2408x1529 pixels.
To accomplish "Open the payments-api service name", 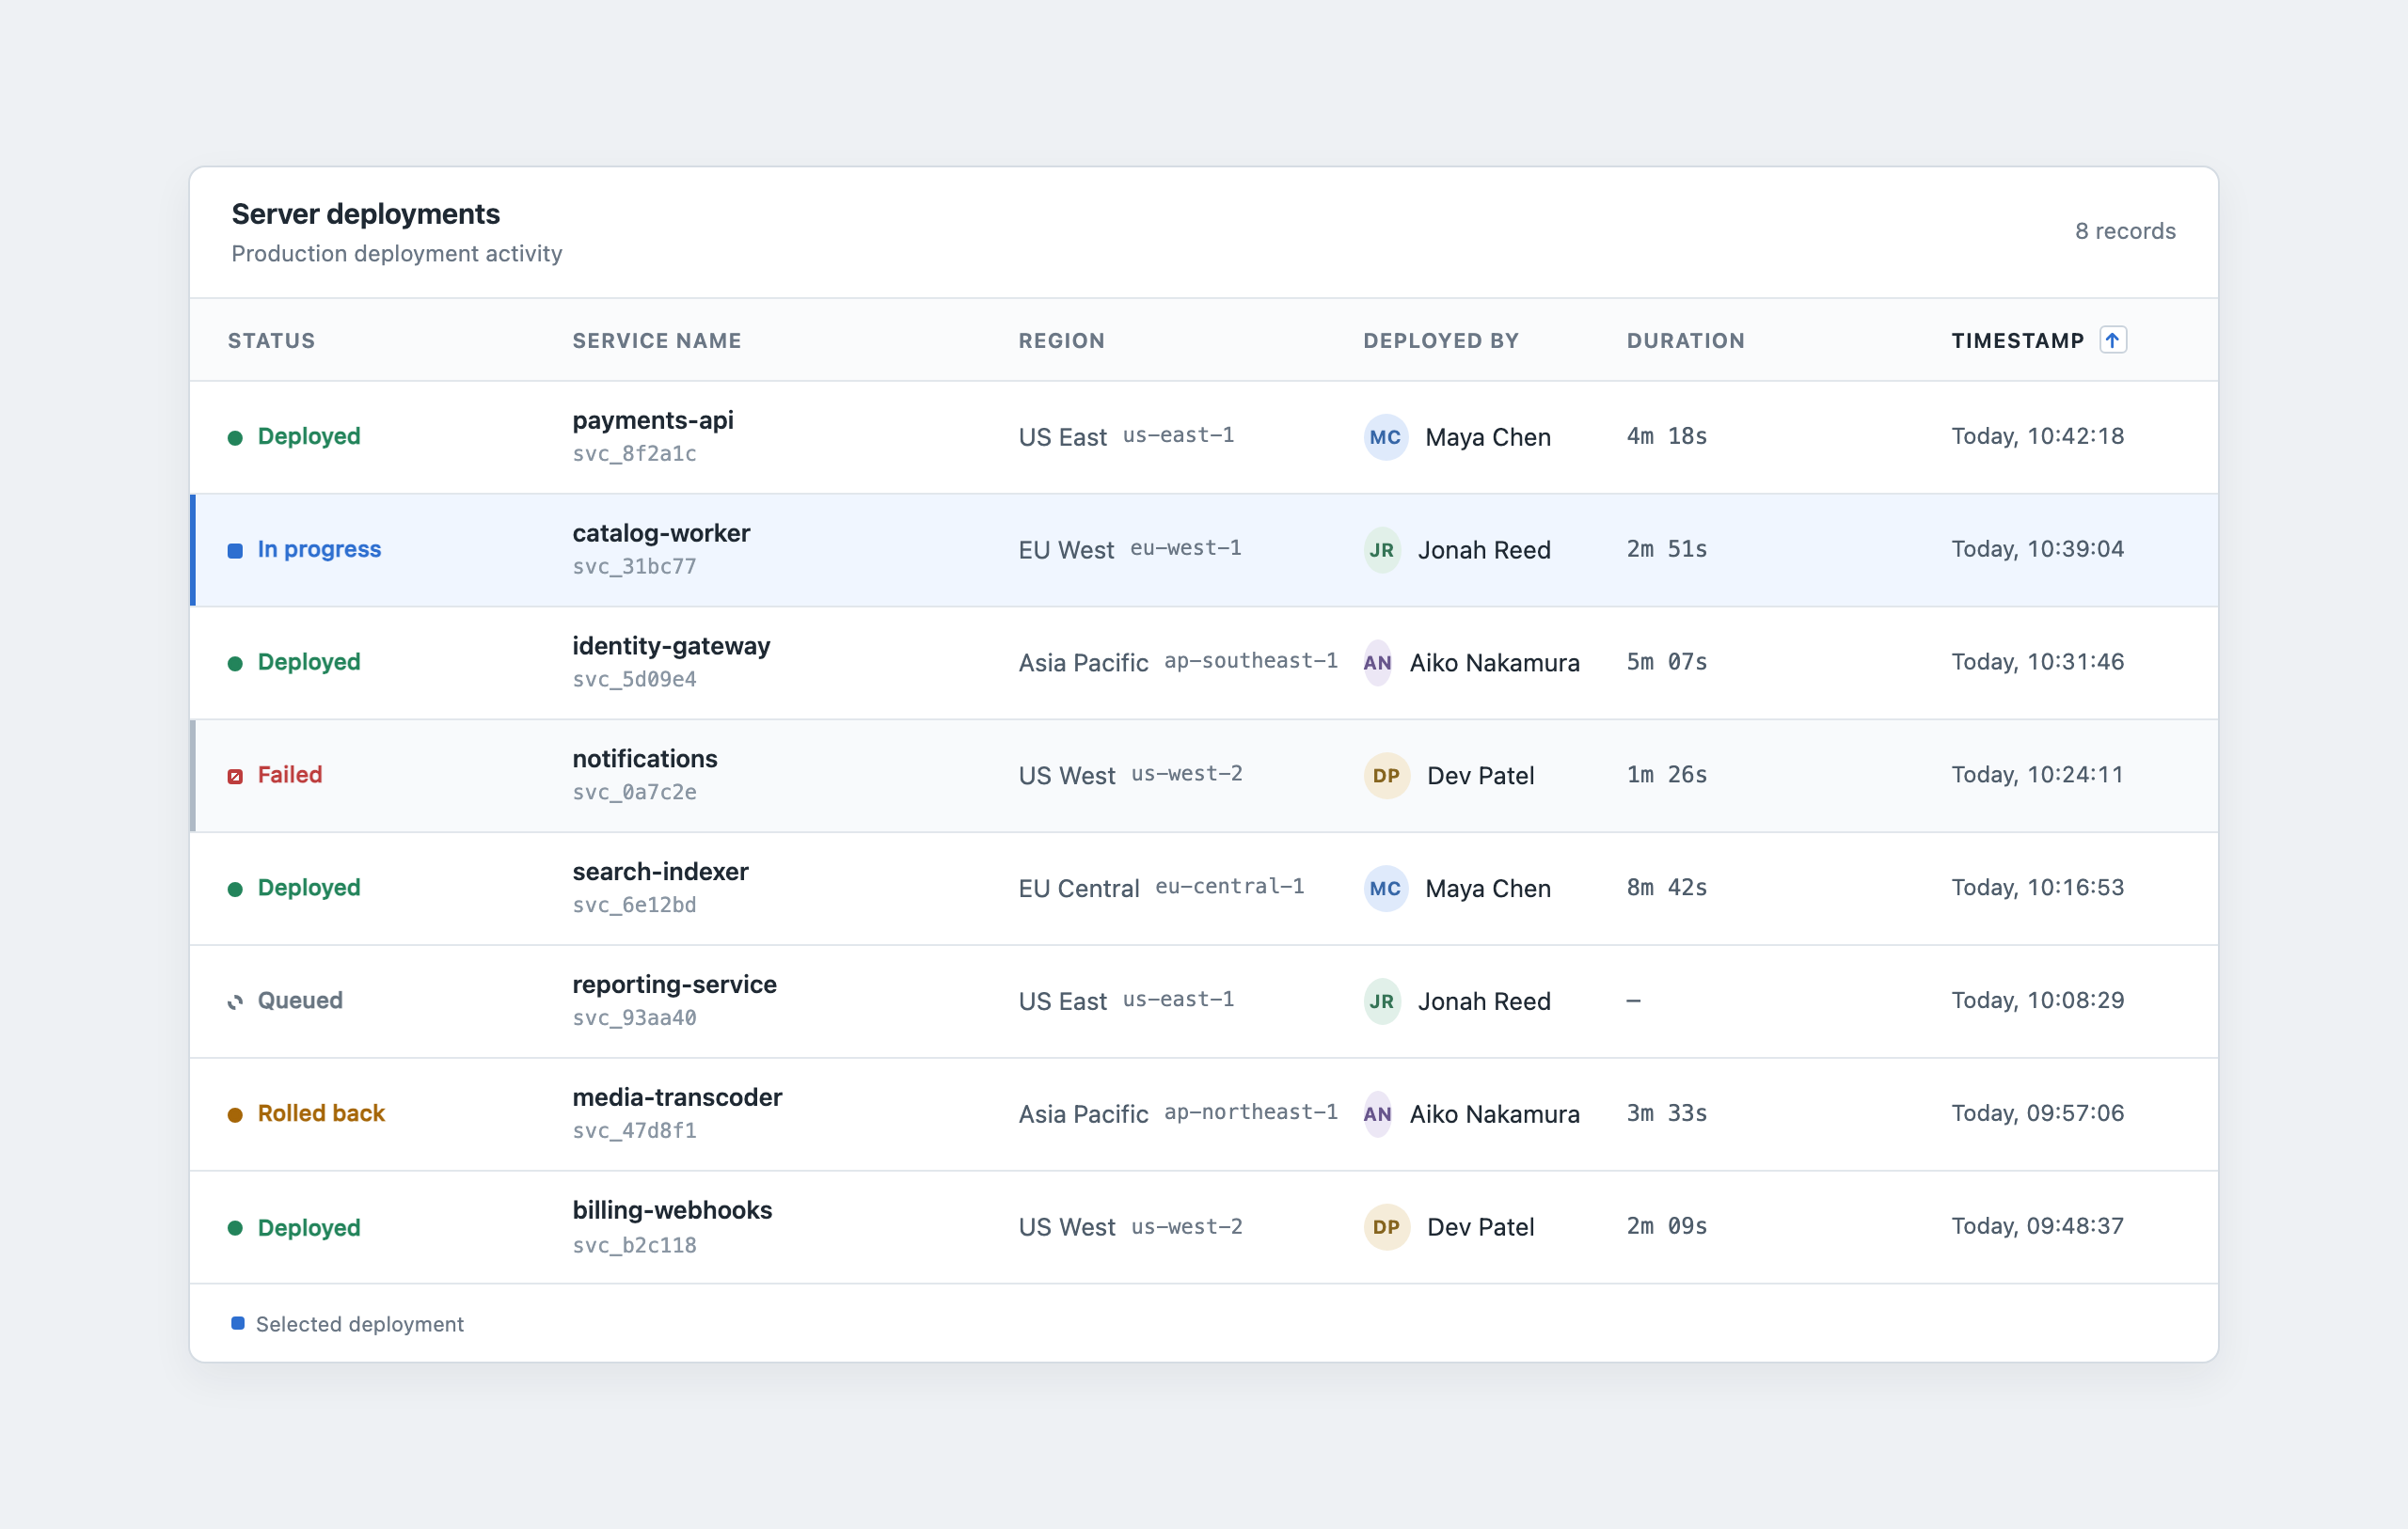I will pos(653,420).
